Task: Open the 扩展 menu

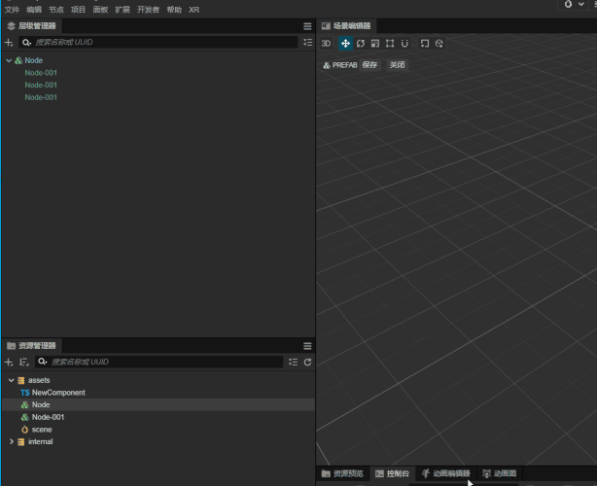Action: [x=123, y=10]
